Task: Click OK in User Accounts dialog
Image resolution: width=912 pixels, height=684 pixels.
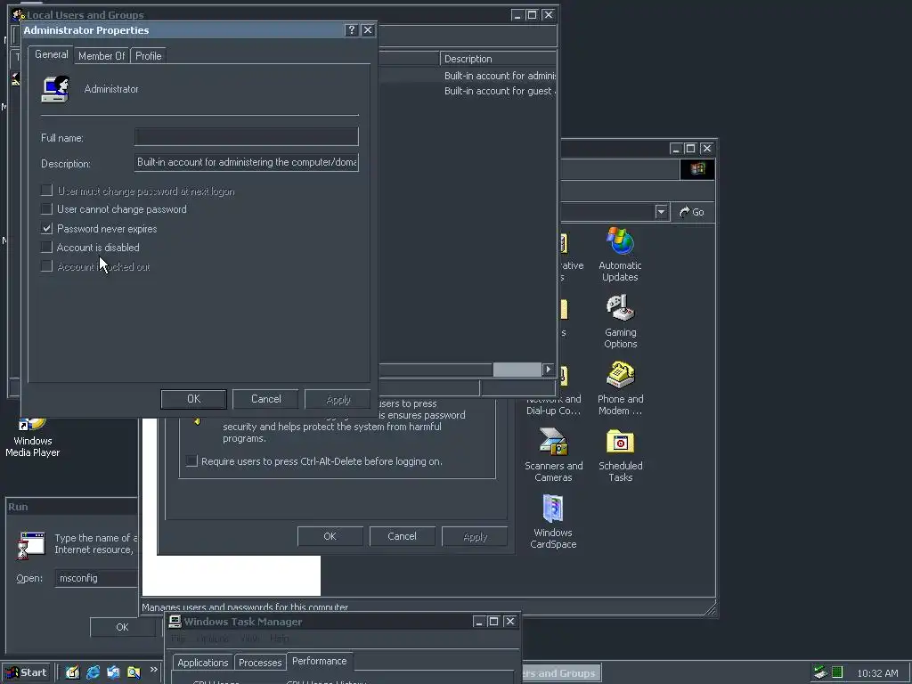Action: (x=330, y=536)
